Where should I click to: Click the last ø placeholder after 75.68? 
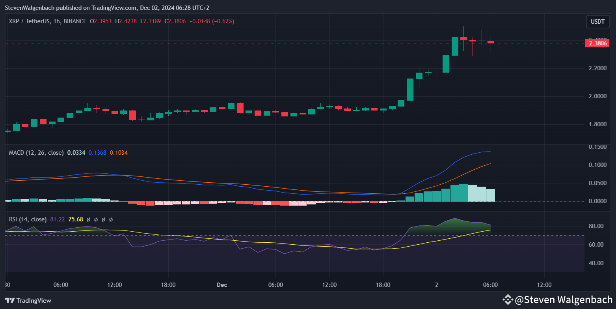coord(111,219)
